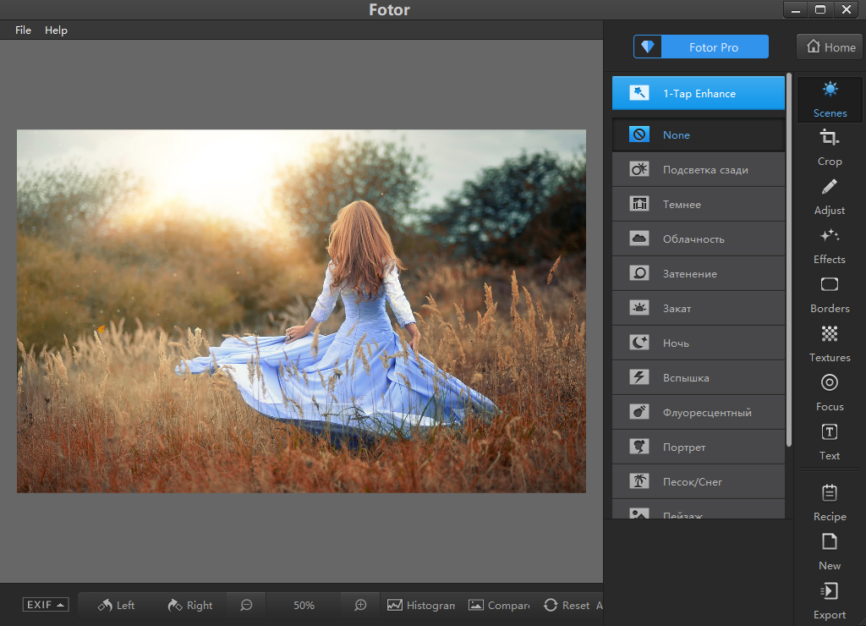Rotate the image Left
The width and height of the screenshot is (866, 626).
(x=116, y=606)
